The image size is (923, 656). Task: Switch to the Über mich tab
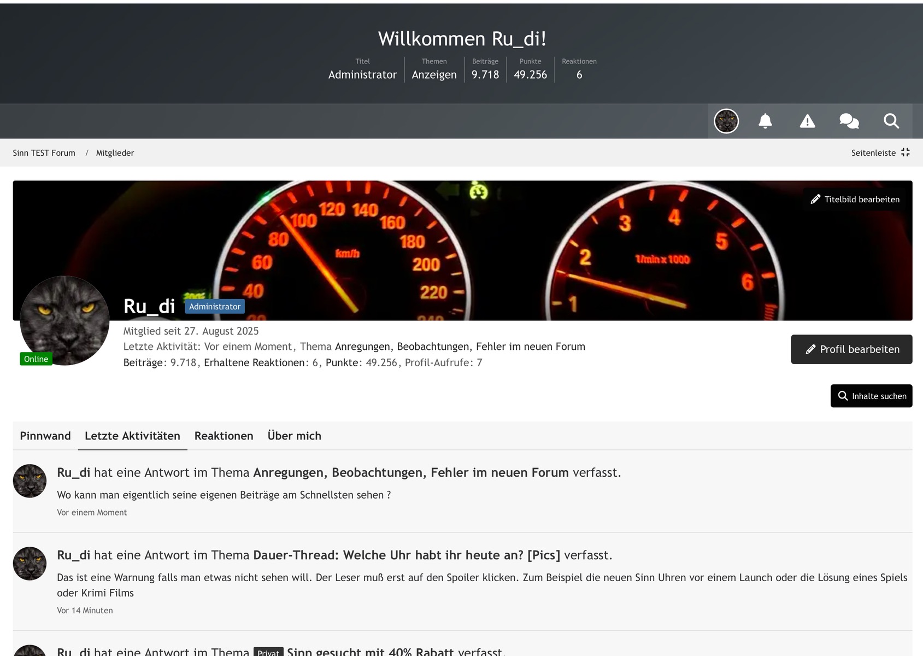pyautogui.click(x=294, y=436)
